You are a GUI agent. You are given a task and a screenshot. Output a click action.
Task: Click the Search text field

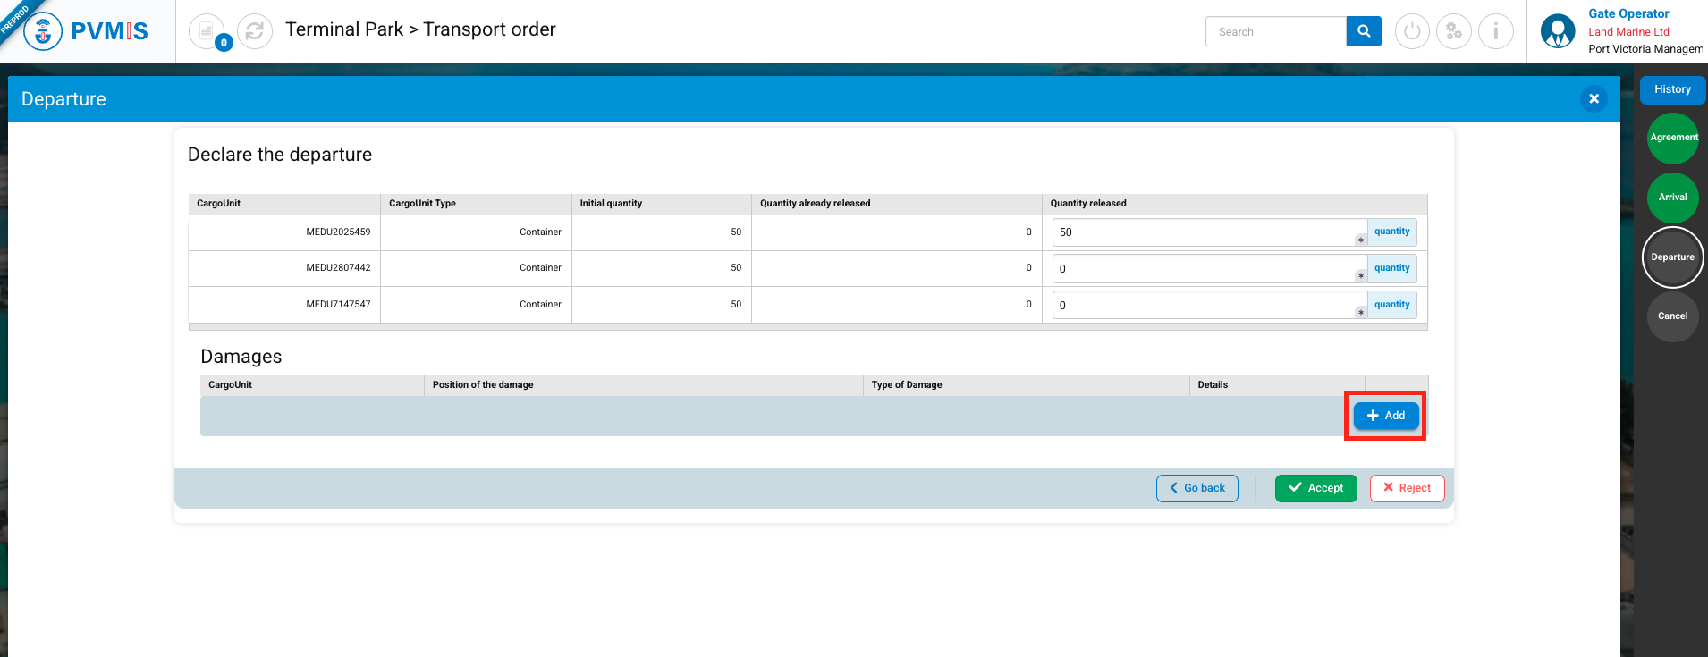point(1276,31)
